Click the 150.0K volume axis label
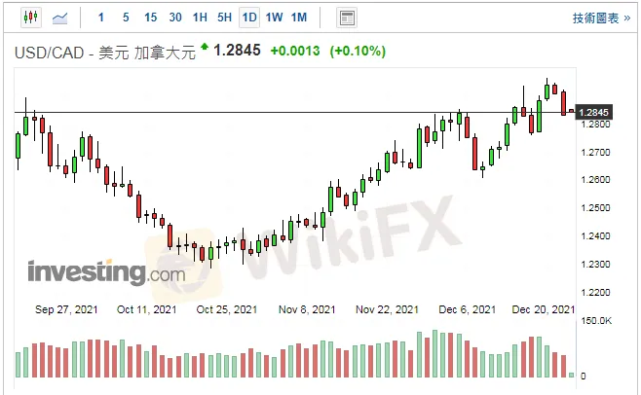Screen dimensions: 641x395 [596, 321]
